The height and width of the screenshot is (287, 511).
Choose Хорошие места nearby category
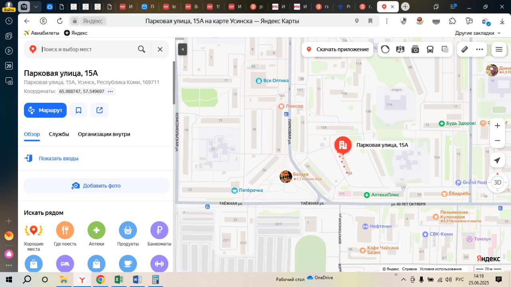click(34, 236)
